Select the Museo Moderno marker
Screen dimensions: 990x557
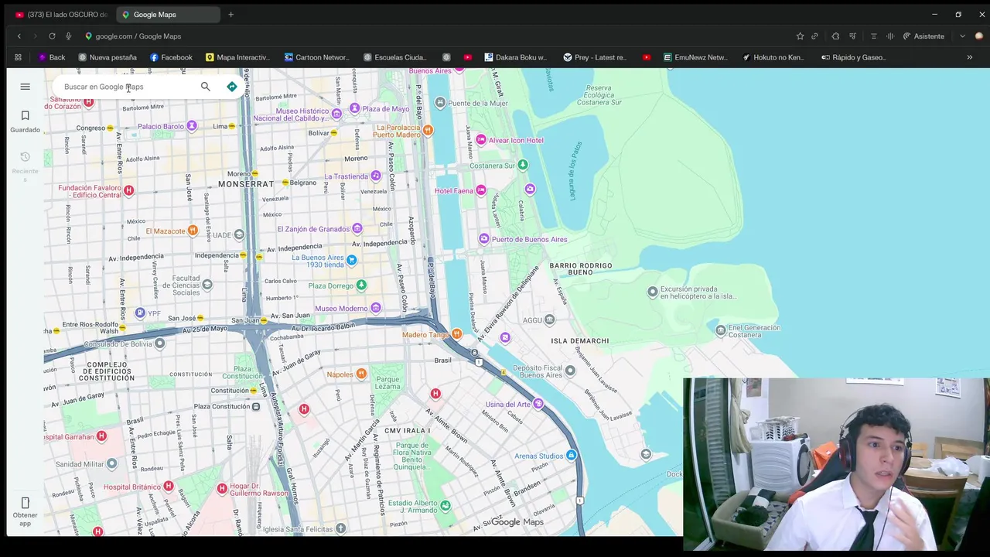click(375, 308)
